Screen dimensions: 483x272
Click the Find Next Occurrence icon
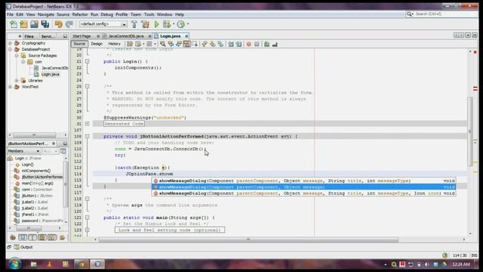(x=179, y=44)
